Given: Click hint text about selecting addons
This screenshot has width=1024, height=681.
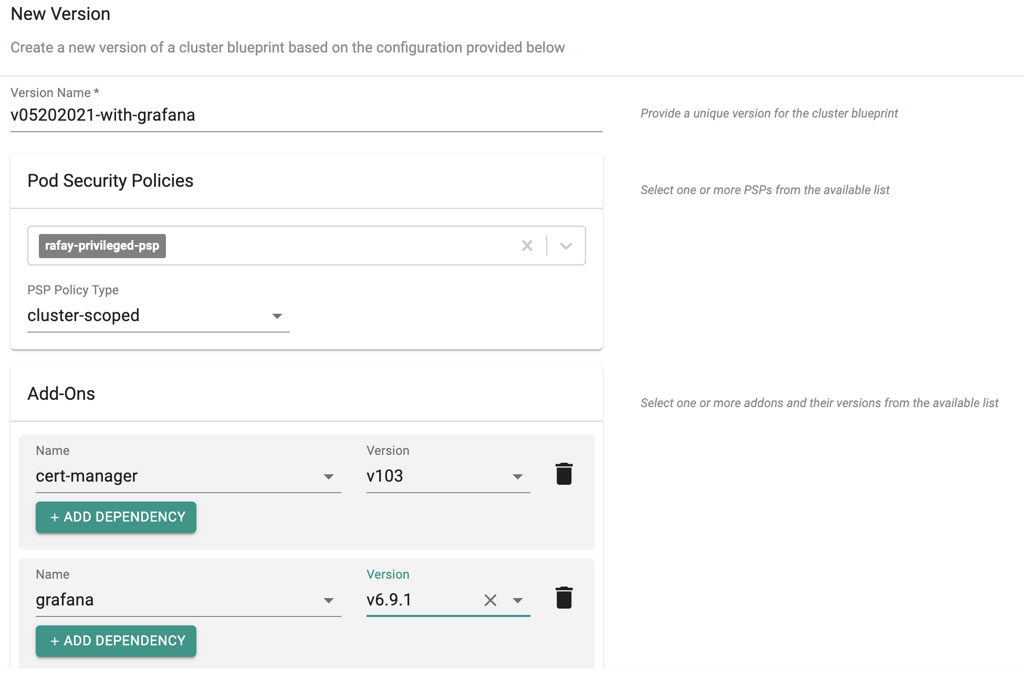Looking at the screenshot, I should (819, 403).
